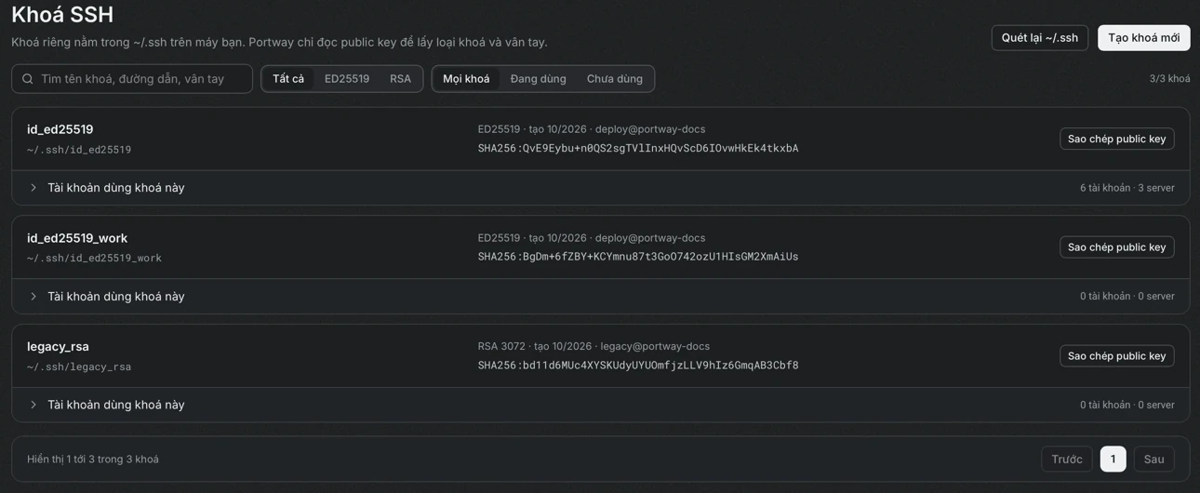The image size is (1200, 493).
Task: Filter keys by ED25519 type
Action: click(x=347, y=79)
